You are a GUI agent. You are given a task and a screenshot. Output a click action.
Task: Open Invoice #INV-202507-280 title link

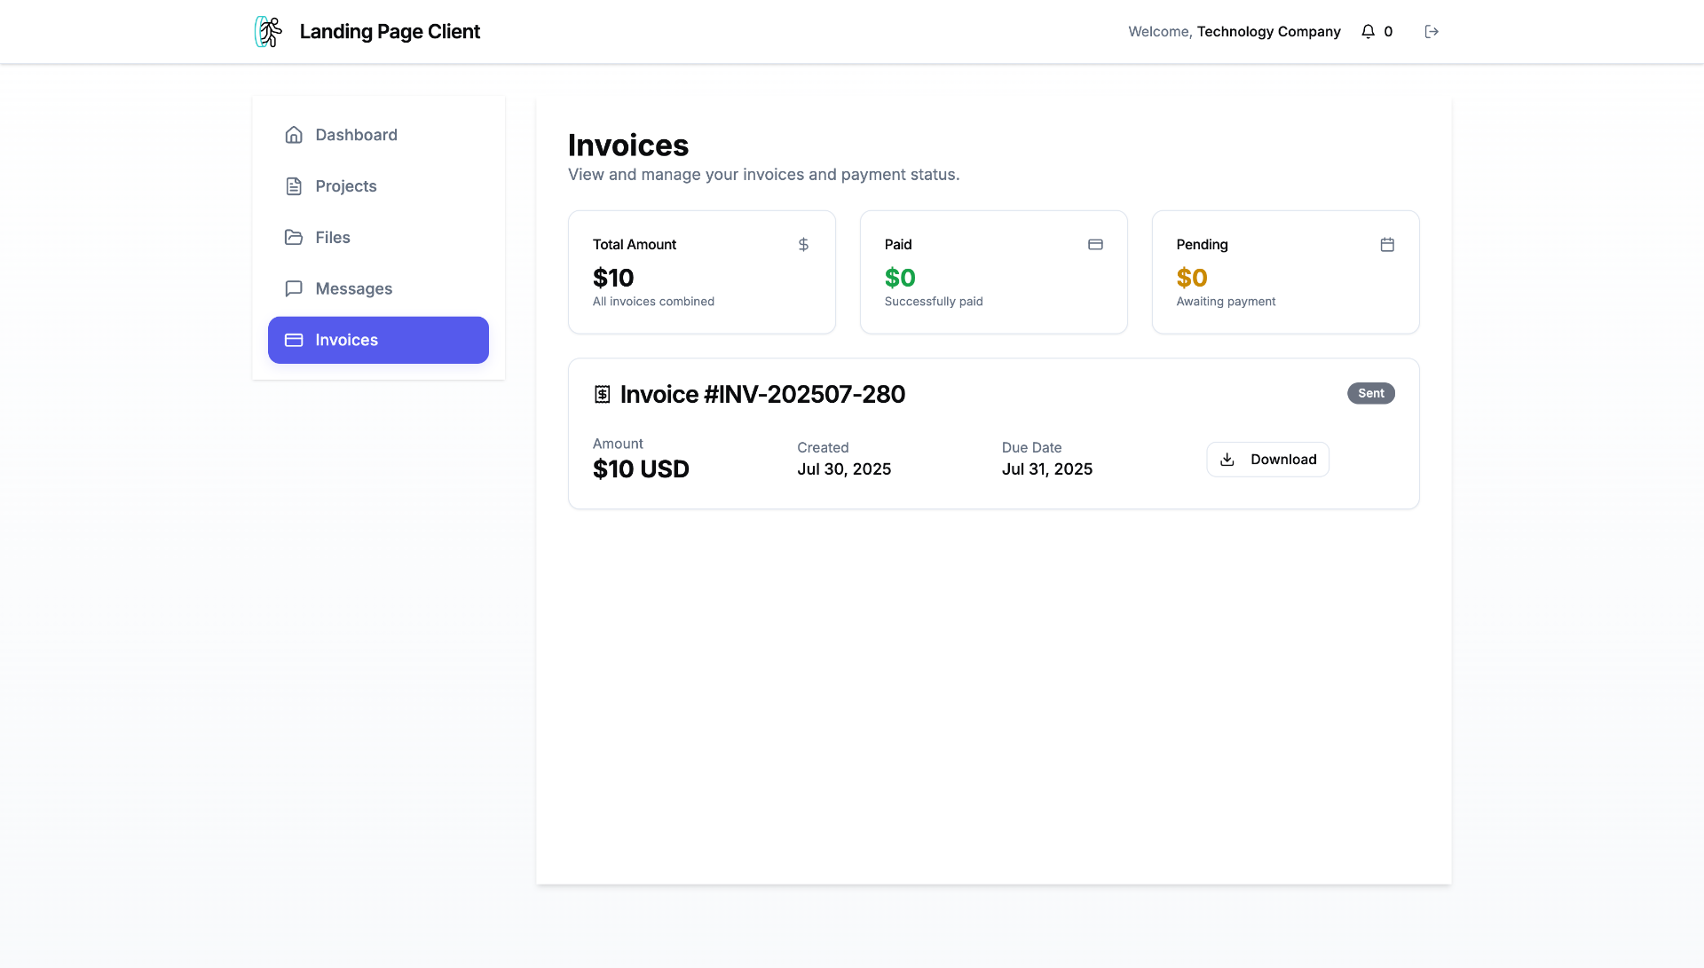click(x=762, y=393)
